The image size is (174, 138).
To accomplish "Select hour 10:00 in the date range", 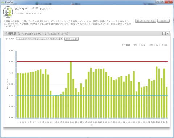I will [164, 45].
